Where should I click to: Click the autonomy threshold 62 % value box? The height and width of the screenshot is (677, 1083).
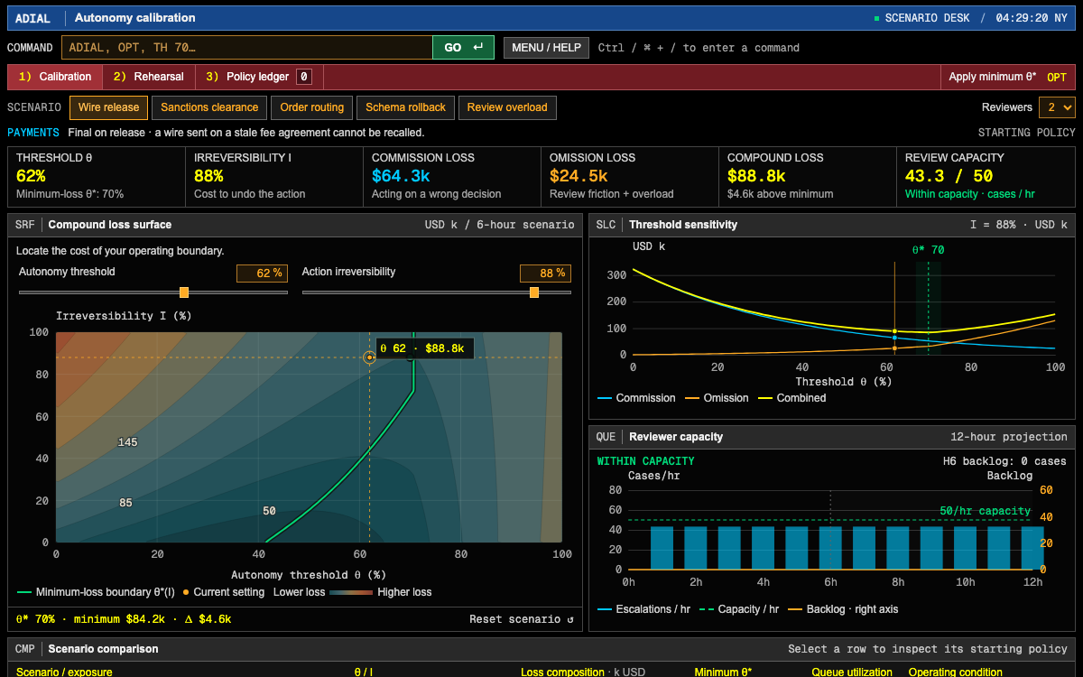pos(262,273)
